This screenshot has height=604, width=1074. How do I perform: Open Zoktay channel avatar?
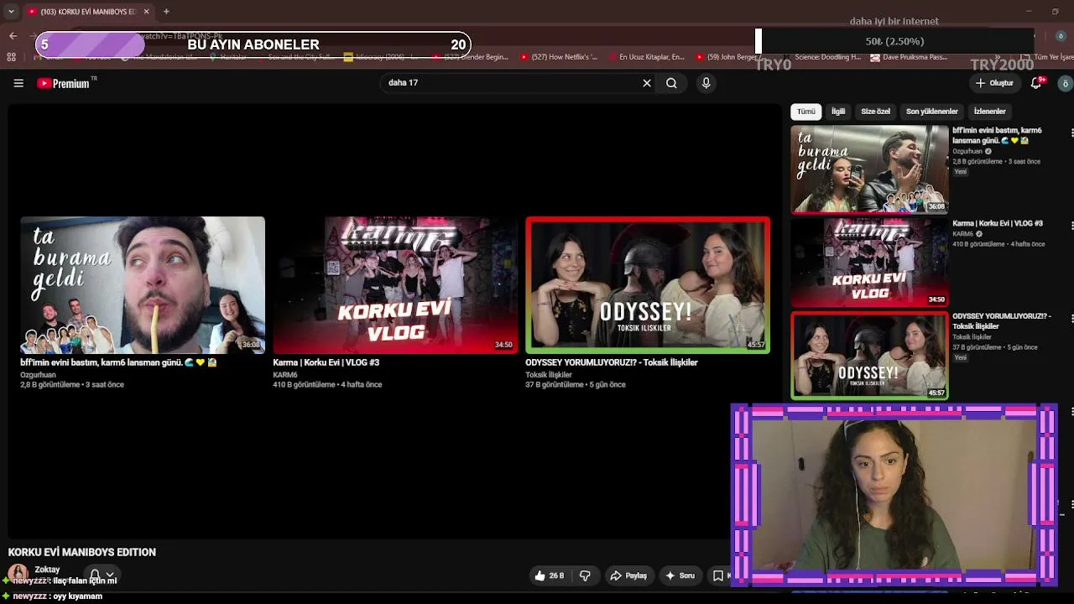pos(18,575)
